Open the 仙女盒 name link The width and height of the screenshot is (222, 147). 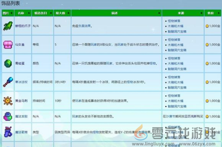pyautogui.click(x=20, y=44)
